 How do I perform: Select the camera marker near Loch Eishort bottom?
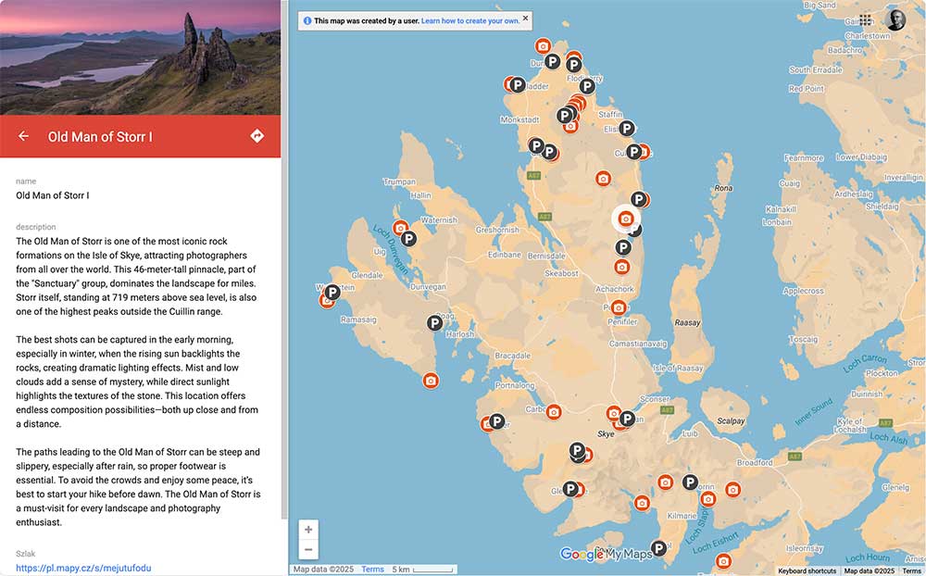(723, 560)
